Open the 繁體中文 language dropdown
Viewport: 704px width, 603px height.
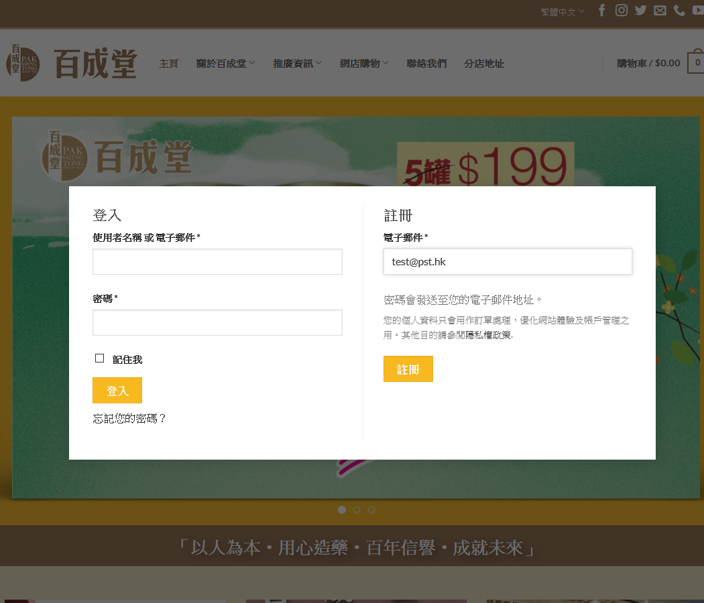pos(563,11)
